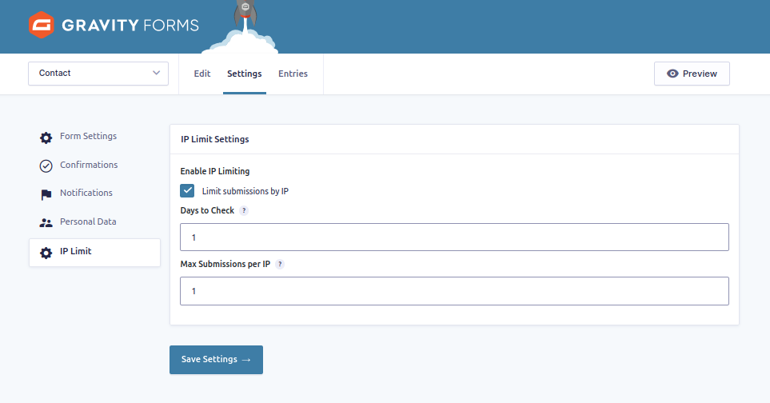Screen dimensions: 770x403
Task: Click the arrow icon on Save Settings
Action: point(246,360)
